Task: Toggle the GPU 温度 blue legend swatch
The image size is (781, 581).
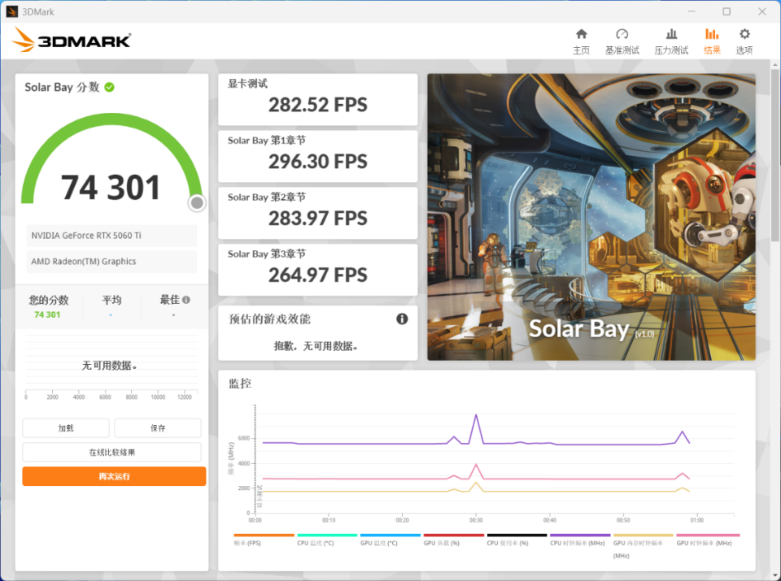Action: point(390,535)
